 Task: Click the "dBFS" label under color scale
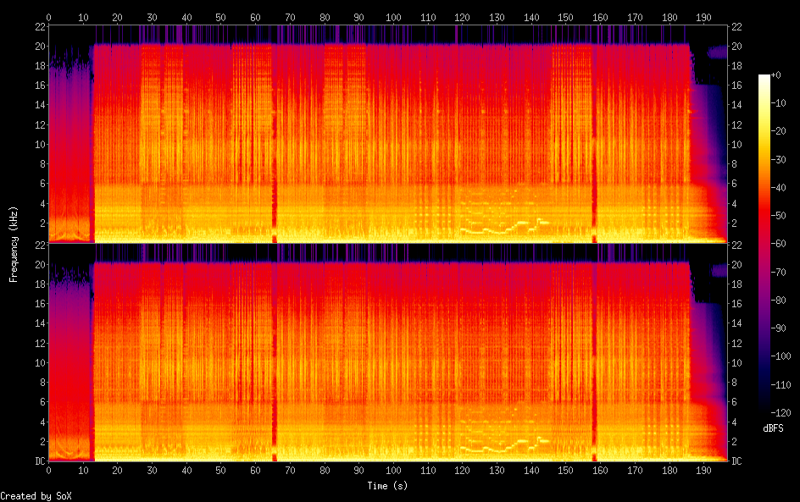pos(773,428)
